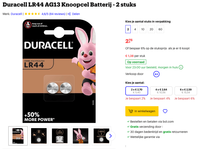The image size is (200, 149).
Task: Choose the 4 x € 2,64 quantity option
Action: point(161,91)
